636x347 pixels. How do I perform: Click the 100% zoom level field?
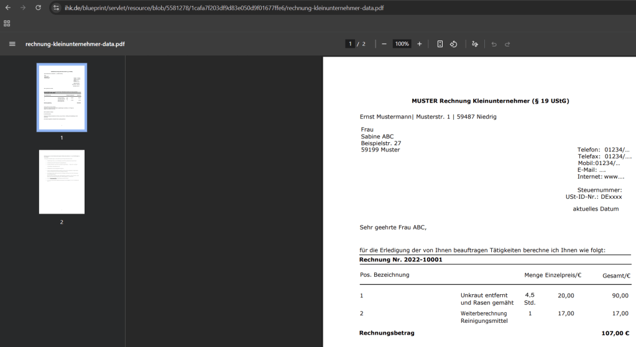click(402, 44)
